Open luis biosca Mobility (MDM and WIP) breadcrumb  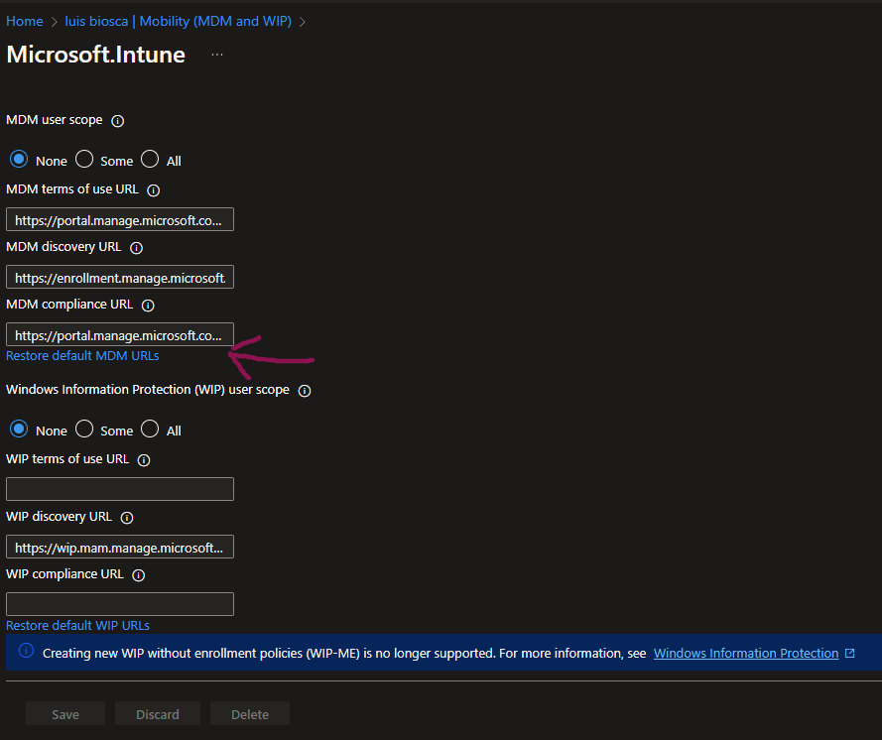(178, 22)
